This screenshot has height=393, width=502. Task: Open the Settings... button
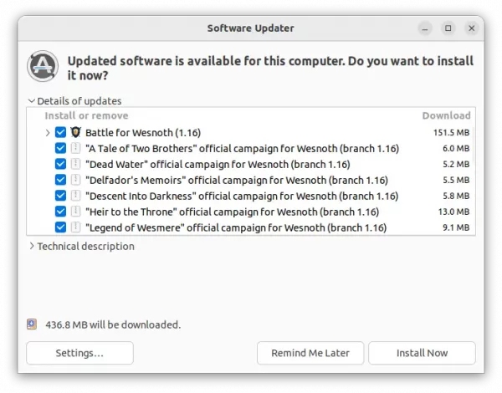click(x=79, y=353)
